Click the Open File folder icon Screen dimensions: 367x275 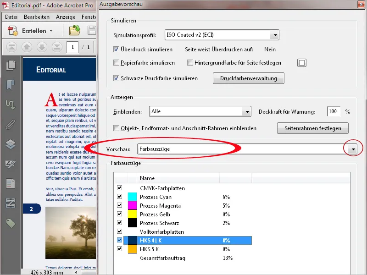click(74, 29)
